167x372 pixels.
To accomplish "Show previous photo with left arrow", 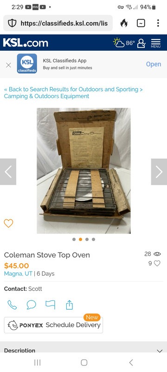I will click(x=8, y=172).
